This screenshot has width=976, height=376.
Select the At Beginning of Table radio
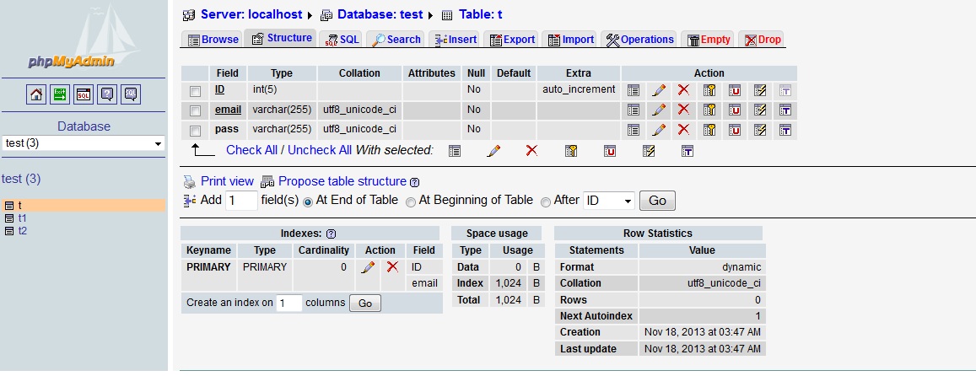tap(410, 201)
